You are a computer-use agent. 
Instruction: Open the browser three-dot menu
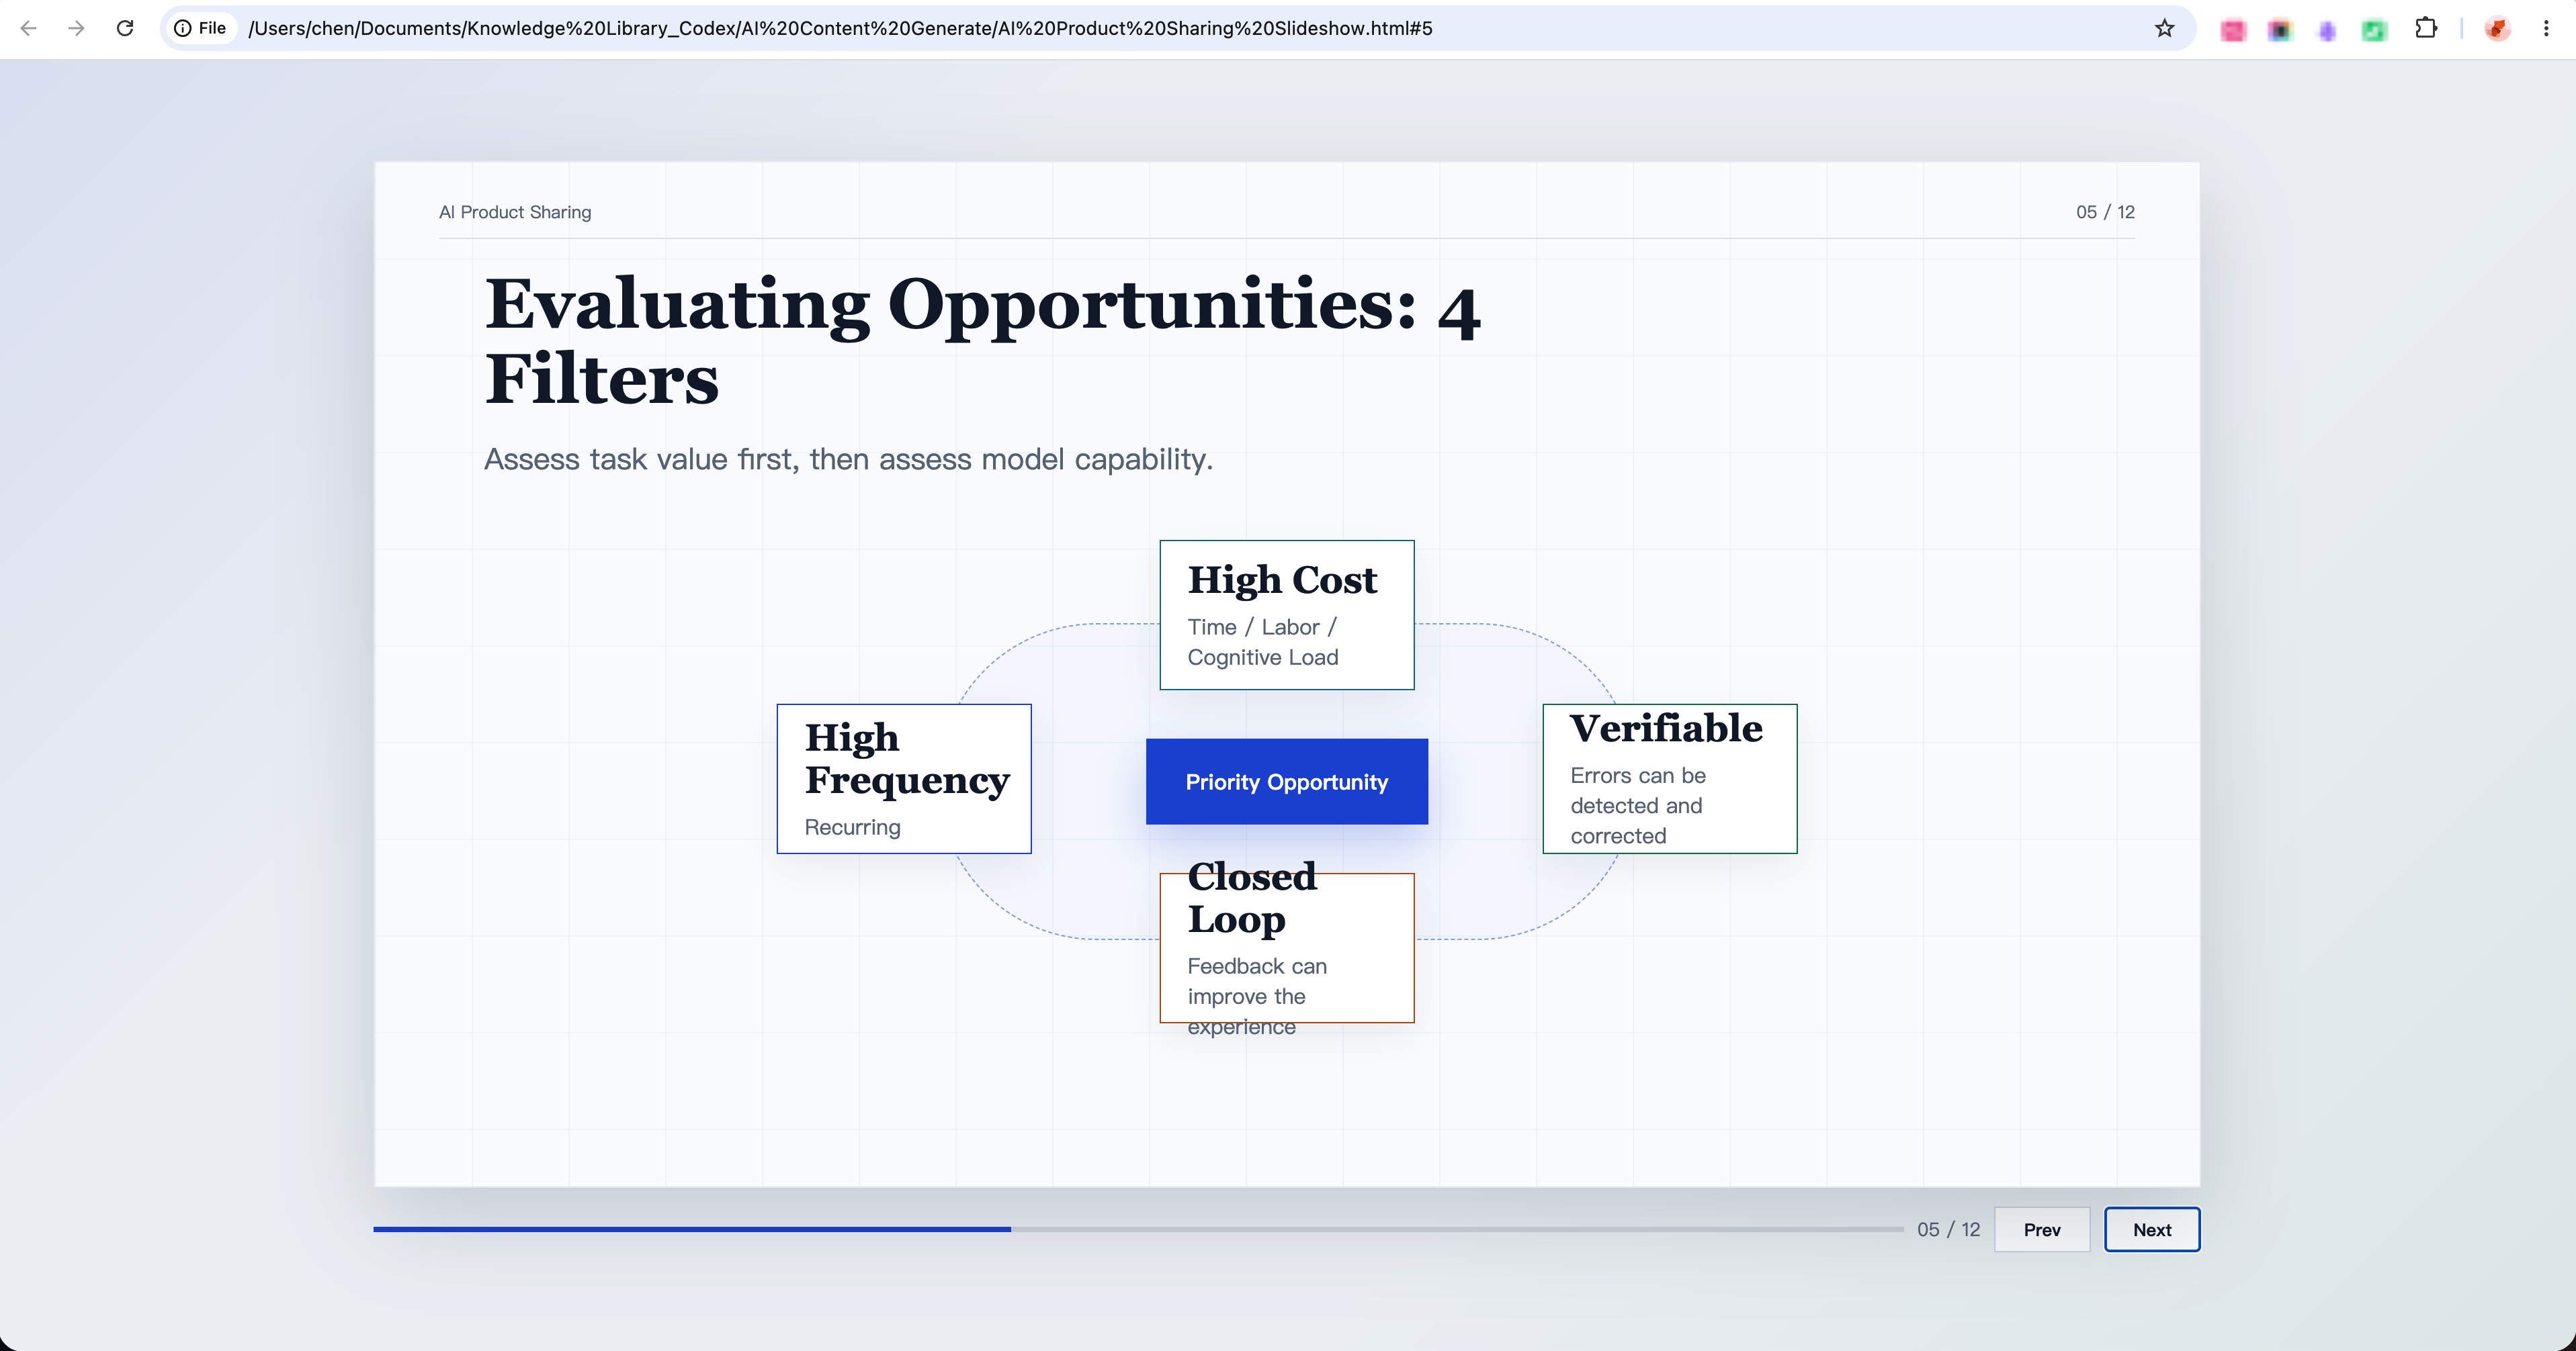coord(2546,28)
